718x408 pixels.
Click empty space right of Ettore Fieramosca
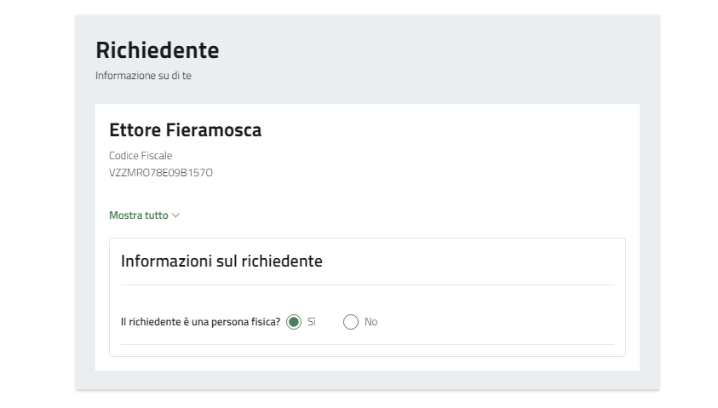pyautogui.click(x=443, y=130)
